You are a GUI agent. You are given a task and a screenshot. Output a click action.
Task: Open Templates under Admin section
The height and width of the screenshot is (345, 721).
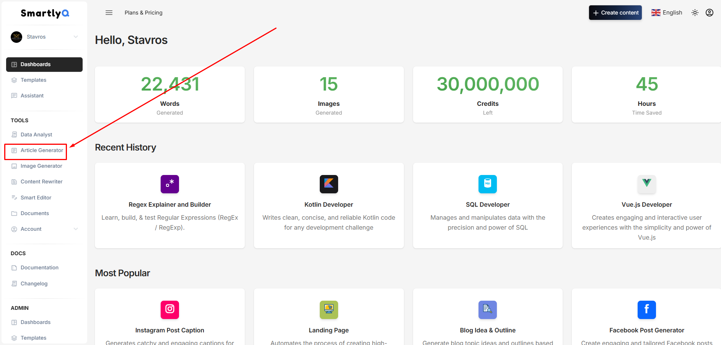coord(44,338)
